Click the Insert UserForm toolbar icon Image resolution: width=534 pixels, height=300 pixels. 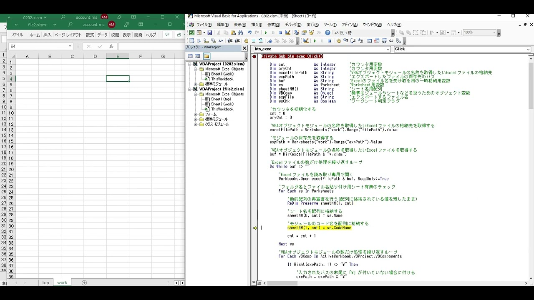tap(199, 32)
